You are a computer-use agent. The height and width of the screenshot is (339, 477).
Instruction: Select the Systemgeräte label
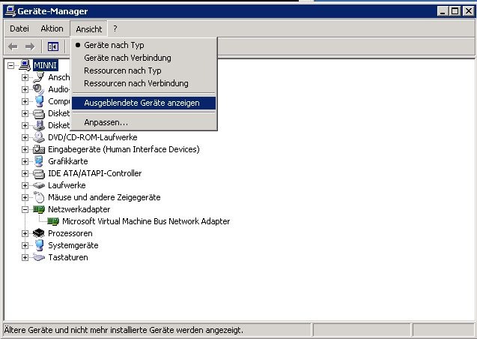click(73, 245)
